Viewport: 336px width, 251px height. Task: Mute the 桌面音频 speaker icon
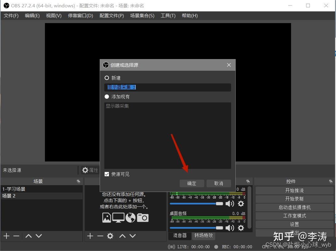pyautogui.click(x=230, y=228)
